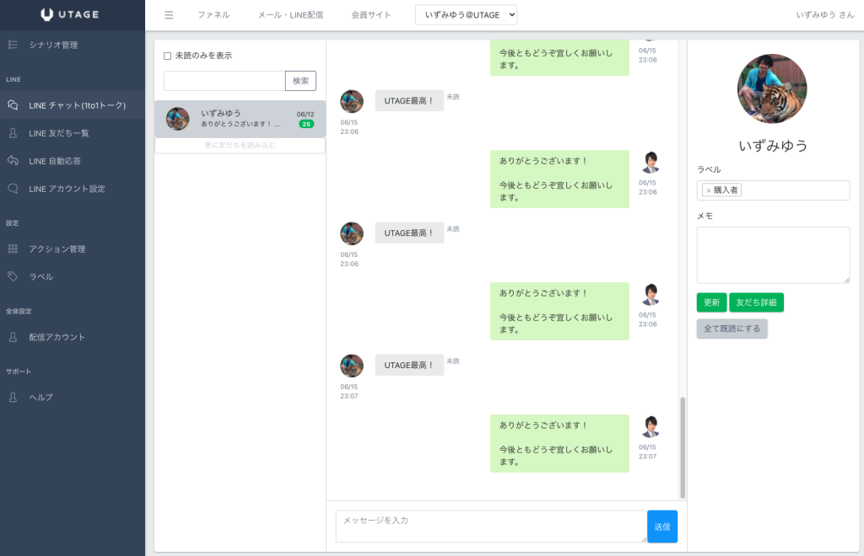864x556 pixels.
Task: Open the いずみゆう さん user menu
Action: click(x=824, y=15)
